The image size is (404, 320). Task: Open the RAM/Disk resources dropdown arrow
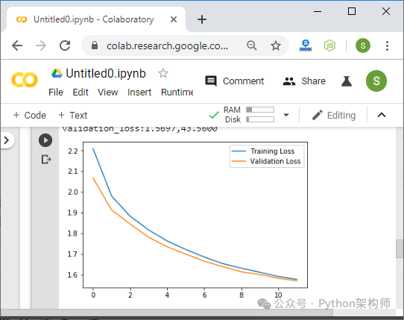click(x=286, y=115)
